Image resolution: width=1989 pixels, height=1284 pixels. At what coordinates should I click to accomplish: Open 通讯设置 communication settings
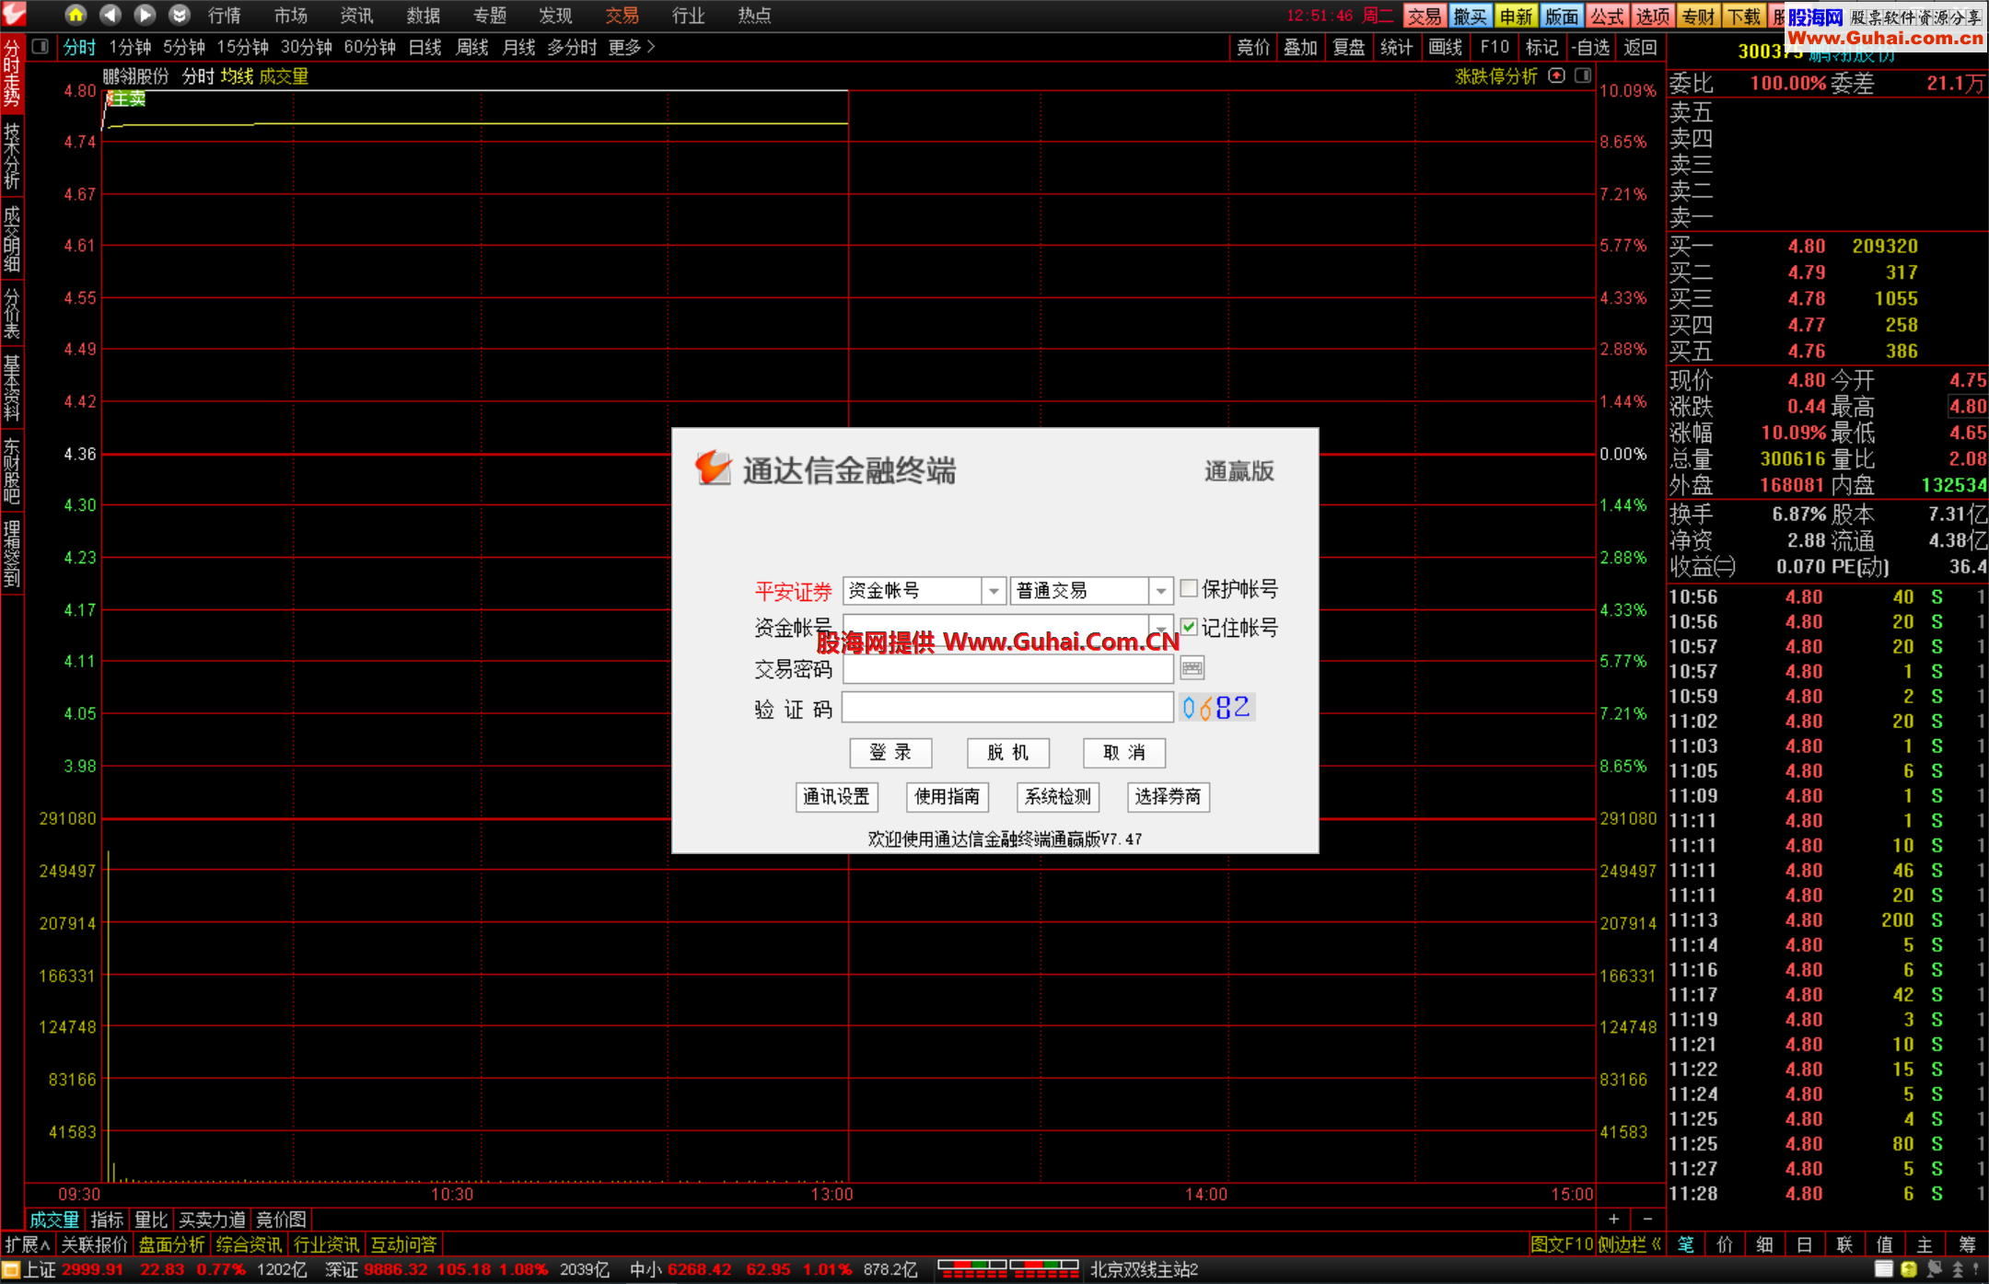(836, 797)
